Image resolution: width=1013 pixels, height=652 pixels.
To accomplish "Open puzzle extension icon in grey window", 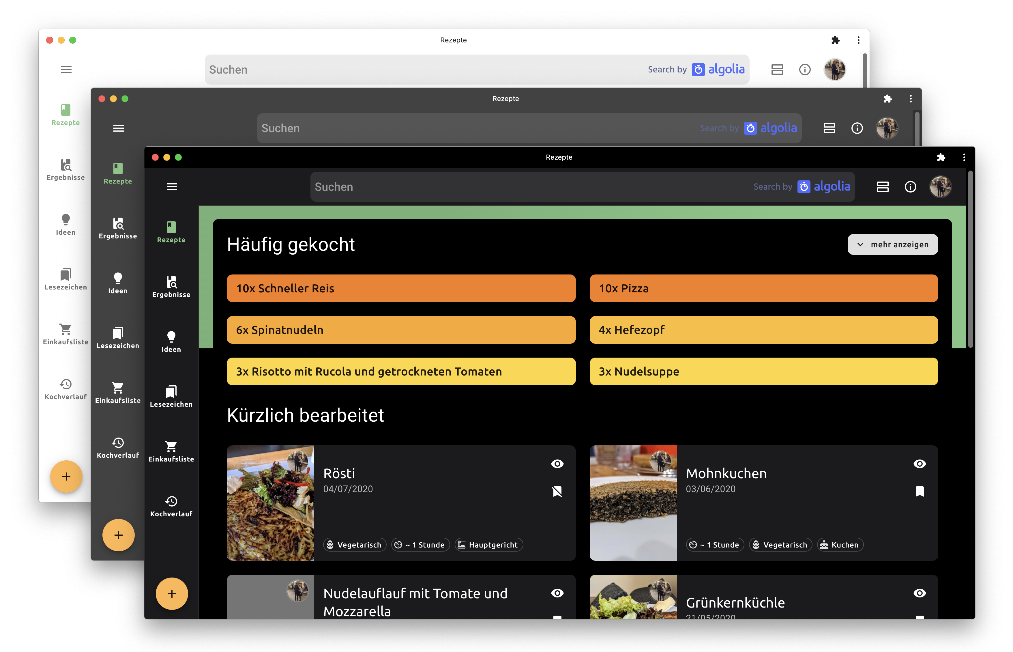I will pos(888,99).
